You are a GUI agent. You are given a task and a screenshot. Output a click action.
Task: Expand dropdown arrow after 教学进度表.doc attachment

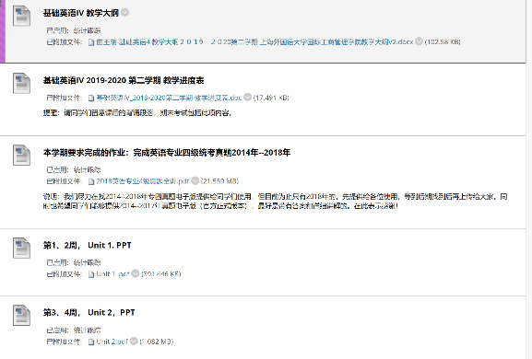pyautogui.click(x=248, y=98)
